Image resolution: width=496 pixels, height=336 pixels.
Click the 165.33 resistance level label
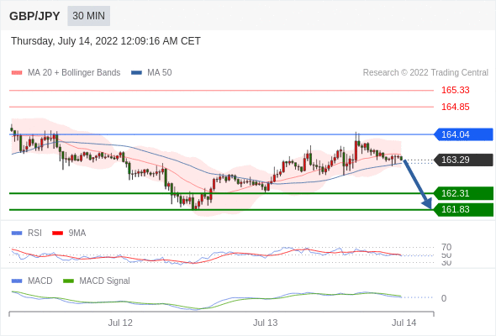tap(455, 90)
